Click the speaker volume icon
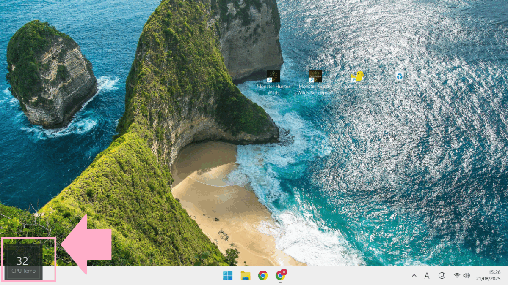Viewport: 508px width, 285px height. (467, 276)
